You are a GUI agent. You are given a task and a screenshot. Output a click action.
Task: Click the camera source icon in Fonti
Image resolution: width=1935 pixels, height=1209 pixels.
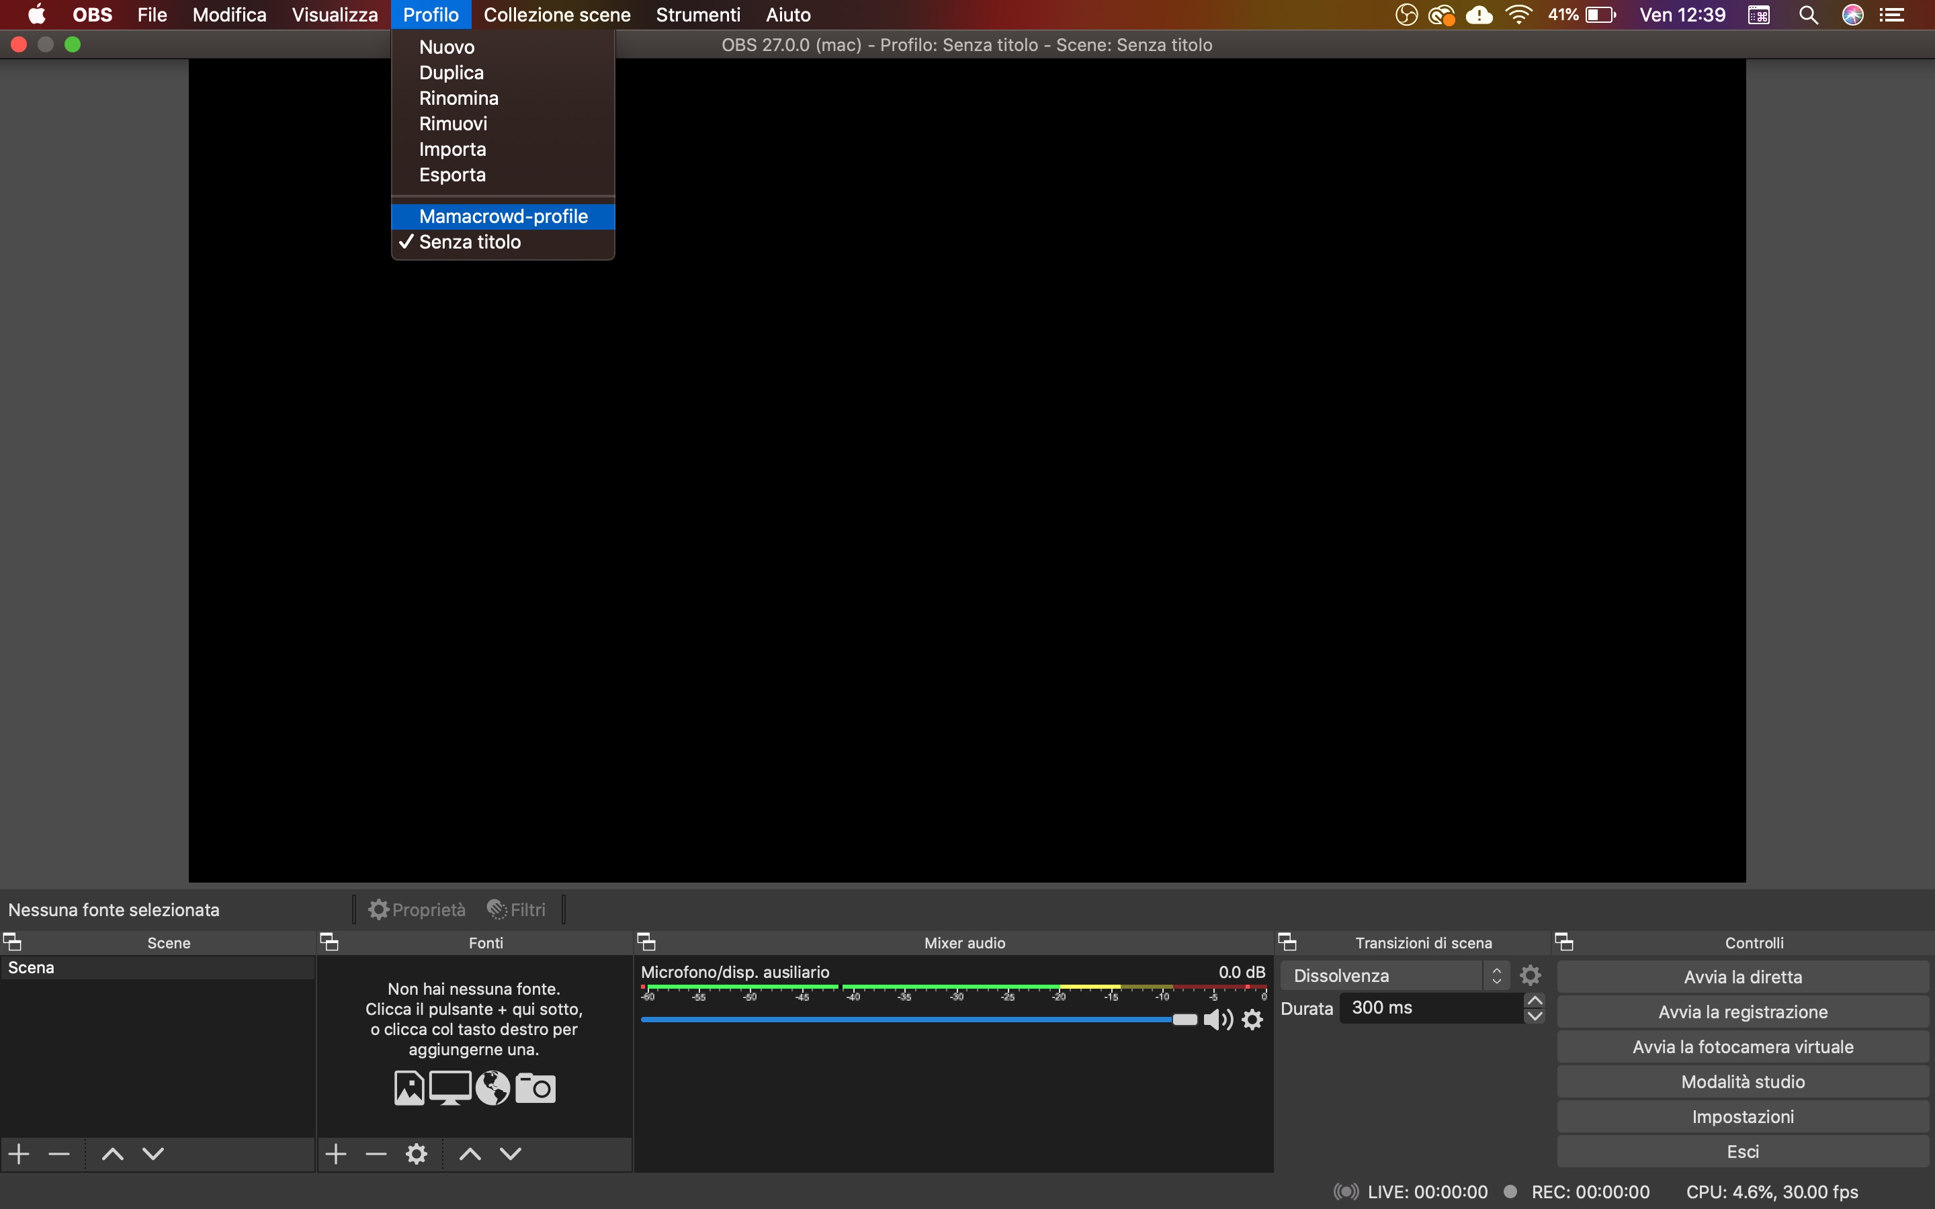pos(535,1088)
